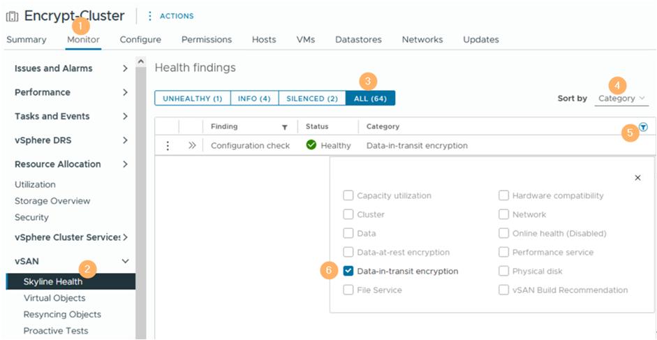Screen dimensions: 657x340
Task: Open the Hosts tab
Action: pos(264,39)
